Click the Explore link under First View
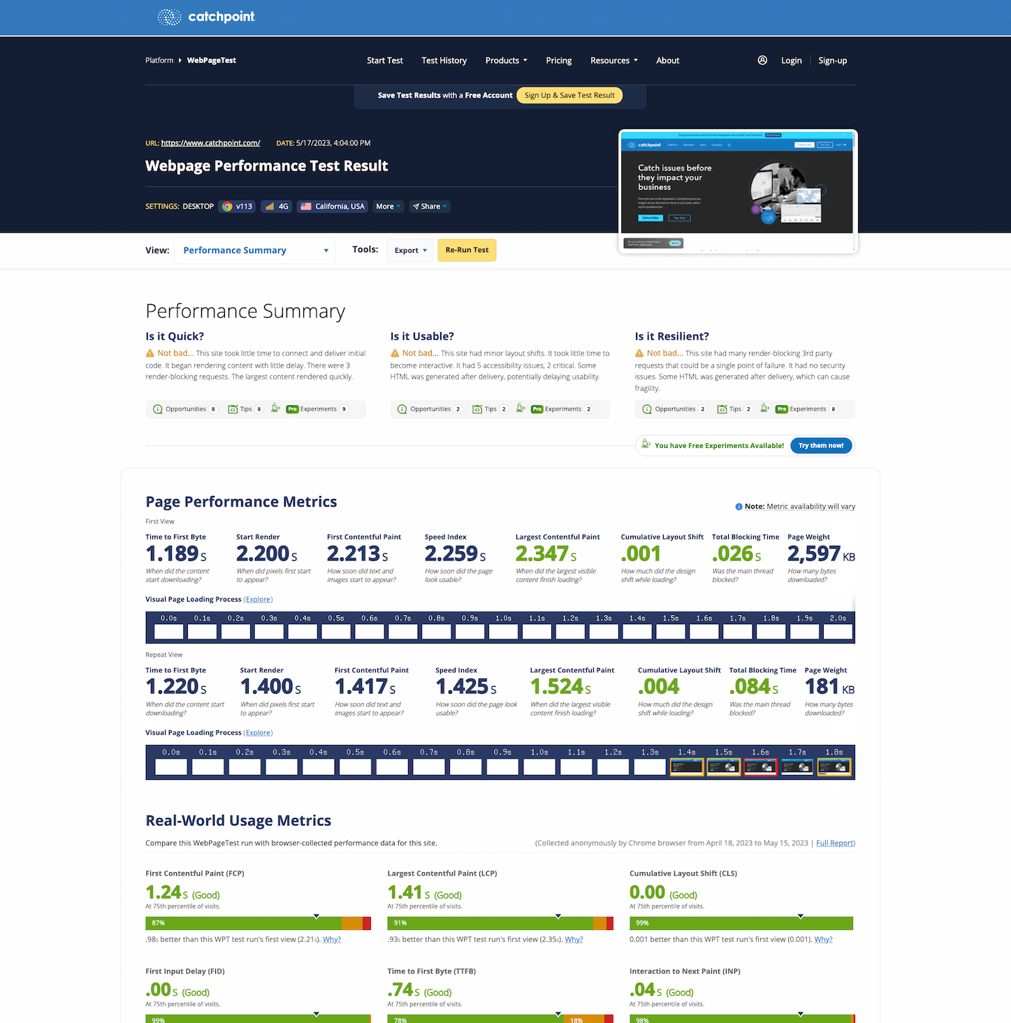The width and height of the screenshot is (1011, 1023). (258, 600)
